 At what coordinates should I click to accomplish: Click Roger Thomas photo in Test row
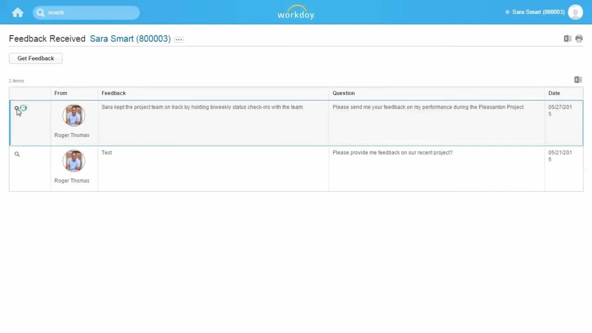[74, 160]
